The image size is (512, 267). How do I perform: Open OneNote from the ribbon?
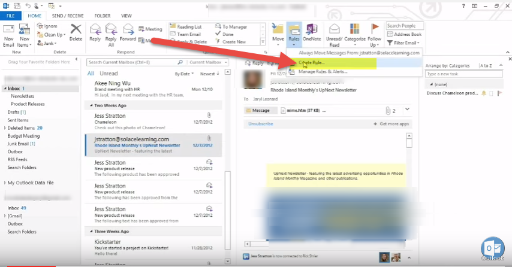[x=312, y=32]
